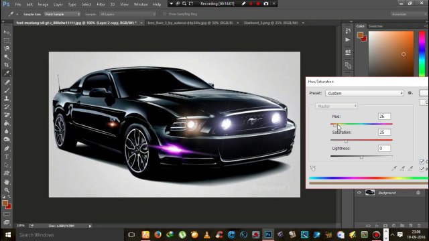
Task: Select the Move tool
Action: [7, 32]
